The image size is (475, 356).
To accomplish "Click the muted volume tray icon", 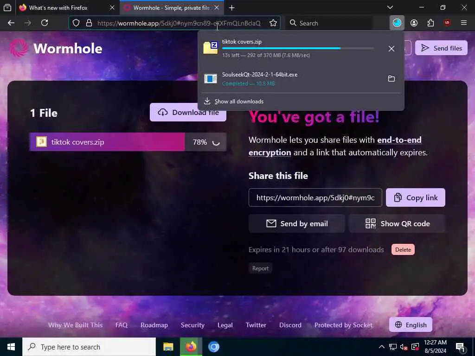I will coord(404,347).
